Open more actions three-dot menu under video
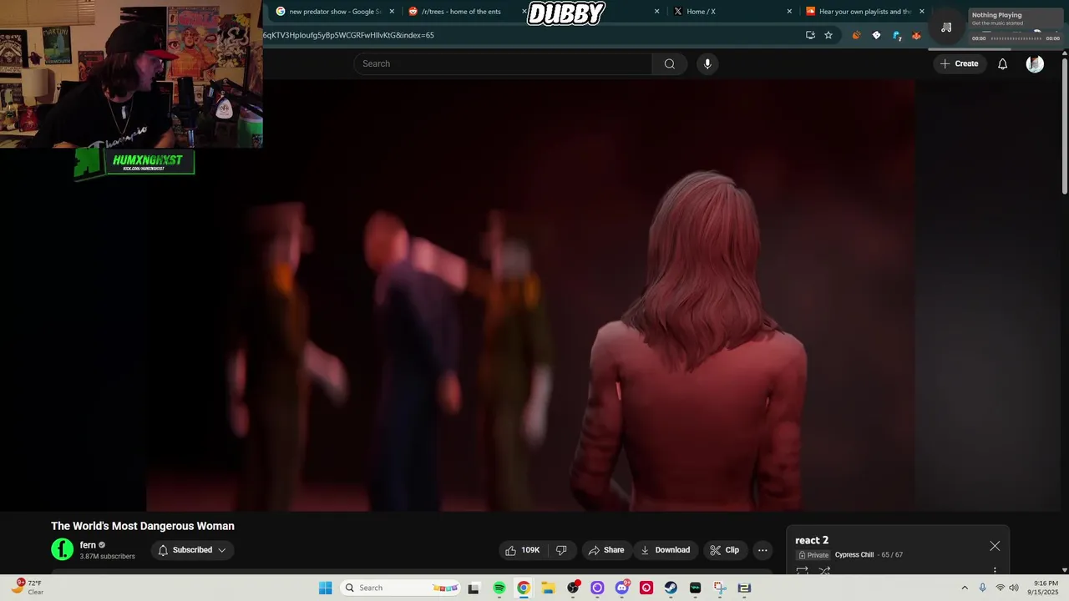This screenshot has width=1069, height=601. [762, 550]
